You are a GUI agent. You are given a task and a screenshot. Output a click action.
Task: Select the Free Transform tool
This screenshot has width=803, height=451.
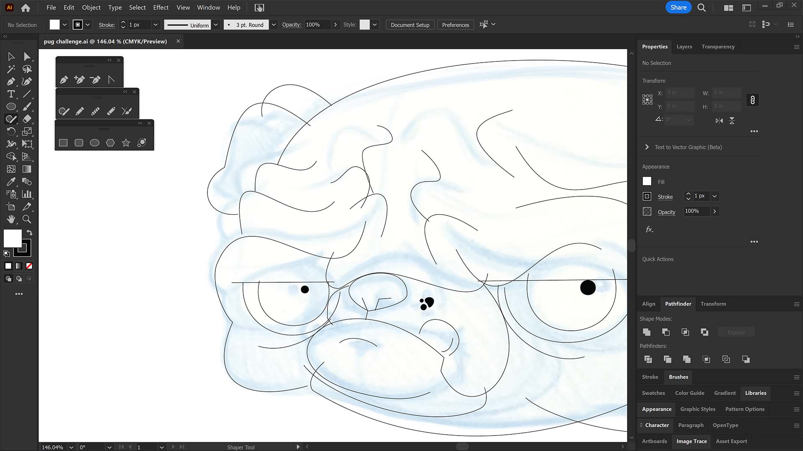27,144
